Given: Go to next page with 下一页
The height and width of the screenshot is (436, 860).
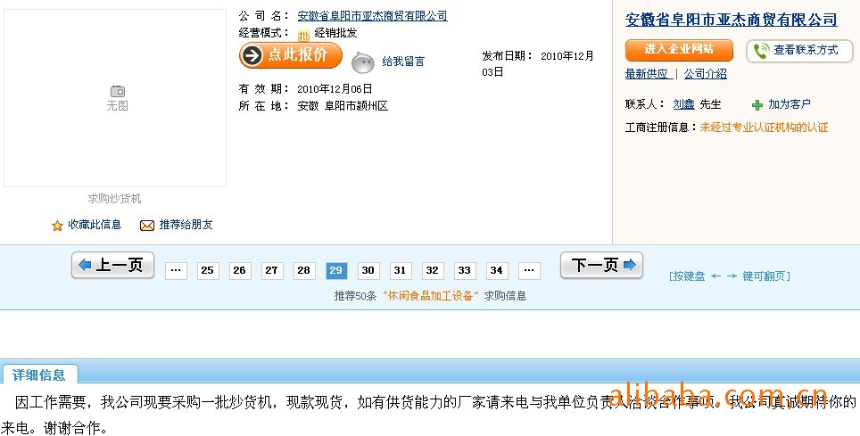Looking at the screenshot, I should (601, 266).
